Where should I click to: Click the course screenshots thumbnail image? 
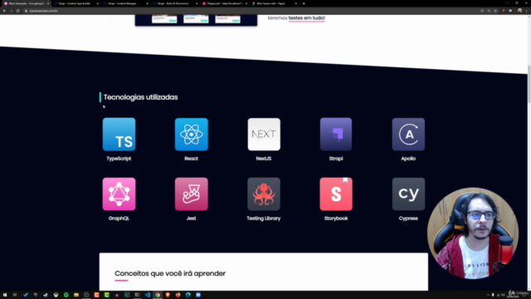click(196, 20)
